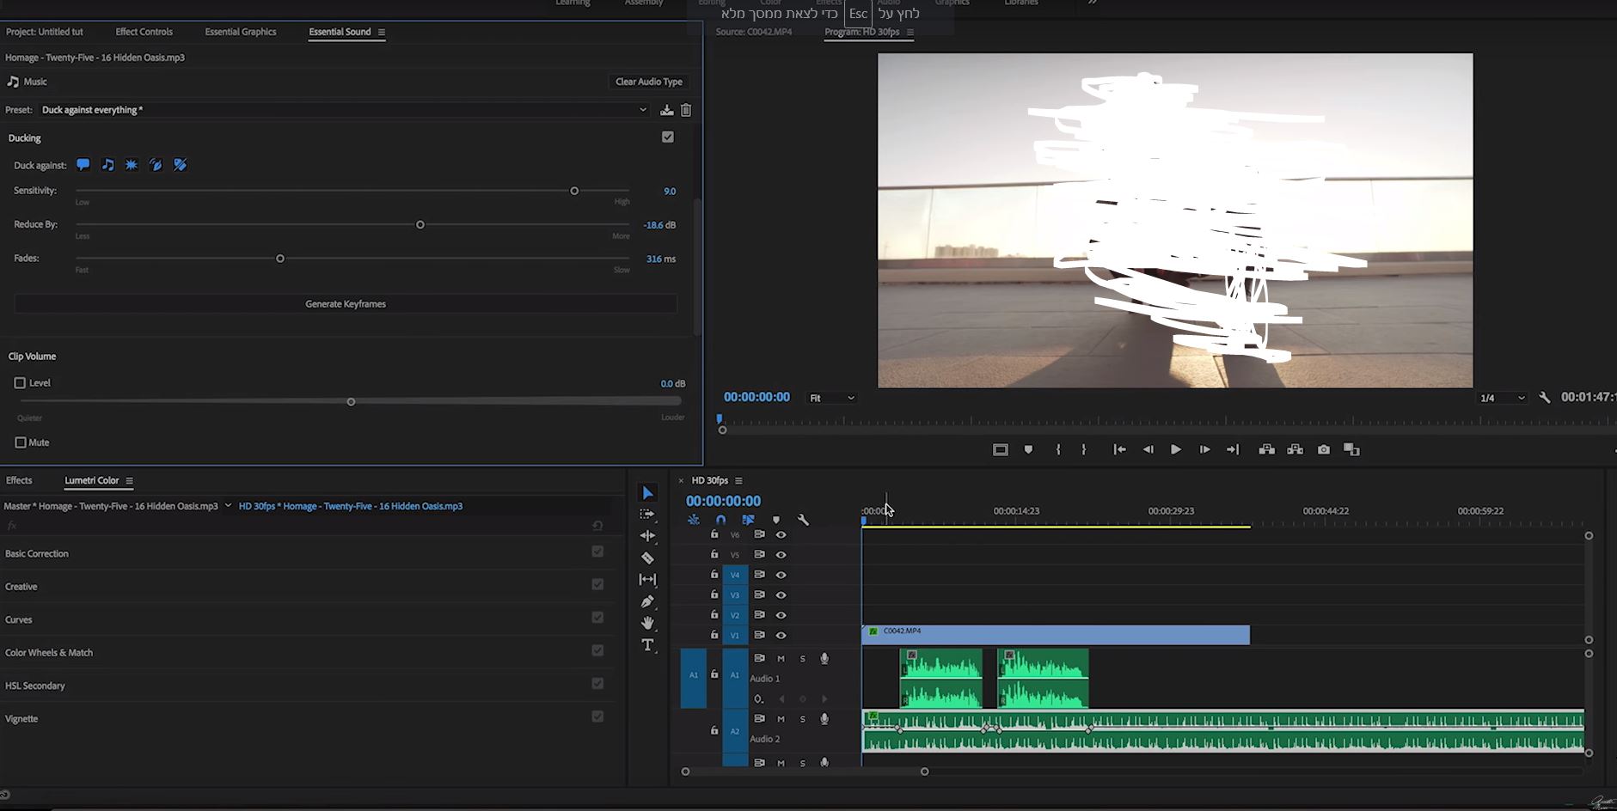Click the Sensitivity slider handle
The image size is (1617, 811).
click(x=574, y=191)
